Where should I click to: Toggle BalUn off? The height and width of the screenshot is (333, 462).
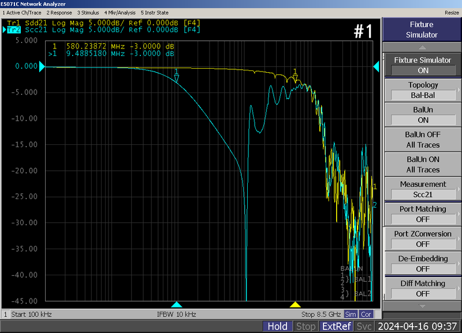[x=423, y=115]
